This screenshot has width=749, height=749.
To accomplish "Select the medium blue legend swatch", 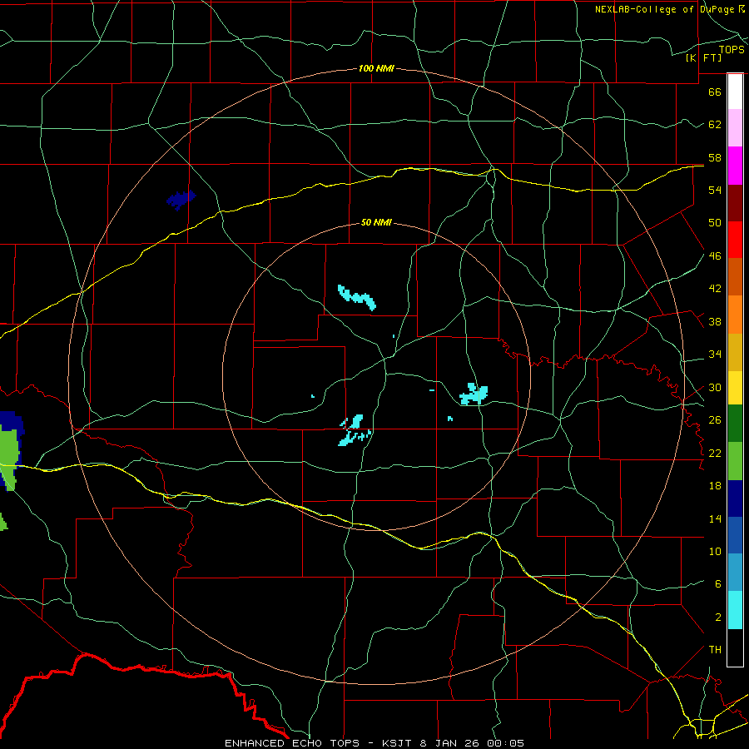I will (735, 535).
